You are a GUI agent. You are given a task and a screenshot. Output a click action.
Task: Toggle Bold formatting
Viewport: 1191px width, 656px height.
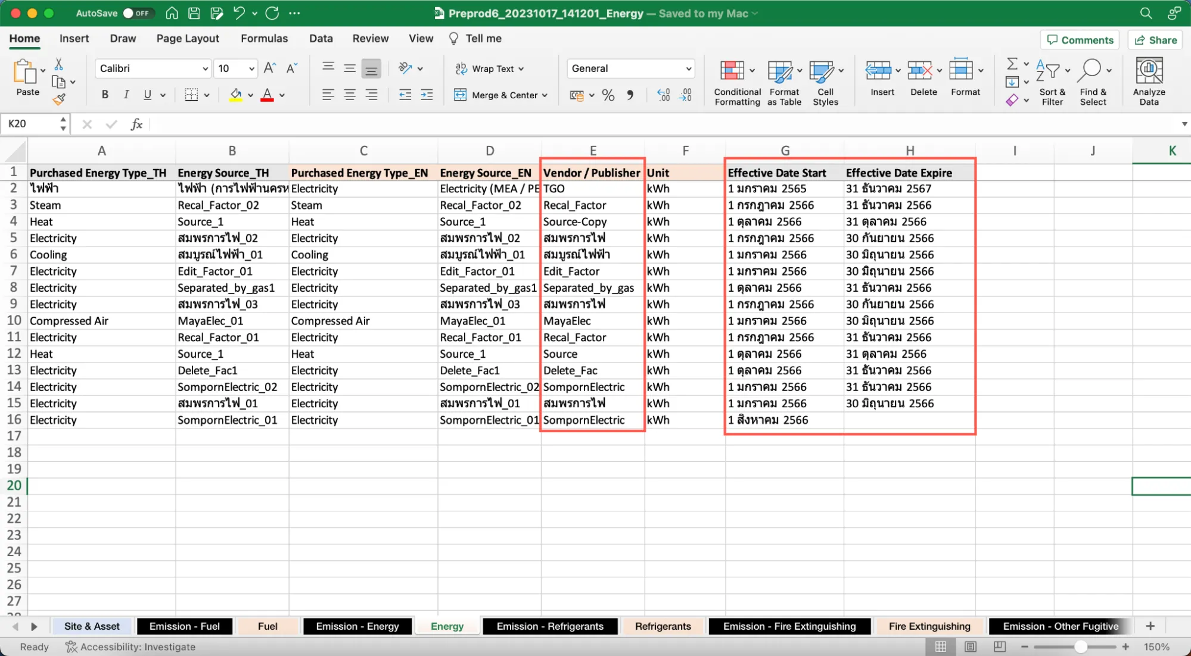tap(105, 95)
